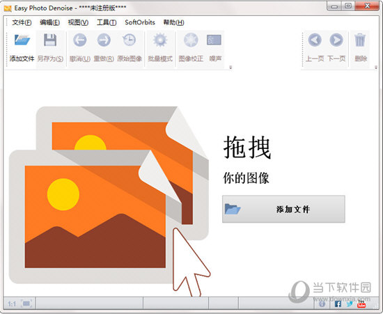Open the Facebook icon in status bar
This screenshot has width=383, height=314.
(338, 304)
